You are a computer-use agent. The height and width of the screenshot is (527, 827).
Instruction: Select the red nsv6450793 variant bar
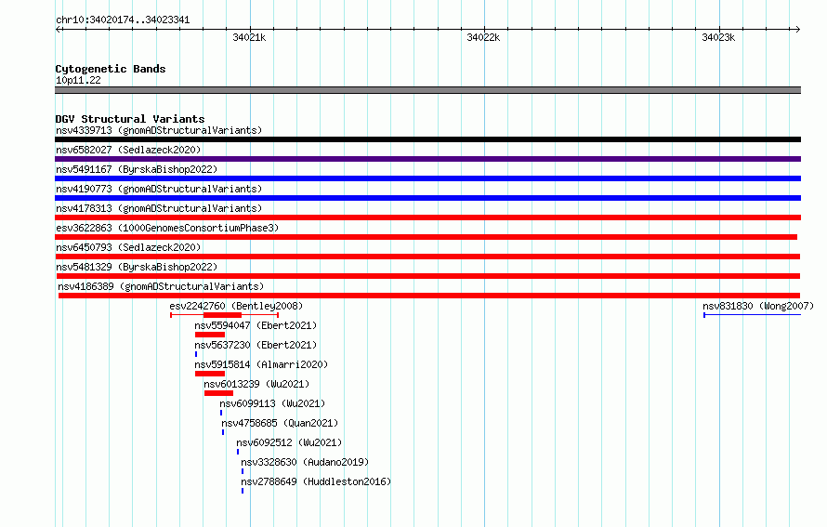(x=427, y=257)
